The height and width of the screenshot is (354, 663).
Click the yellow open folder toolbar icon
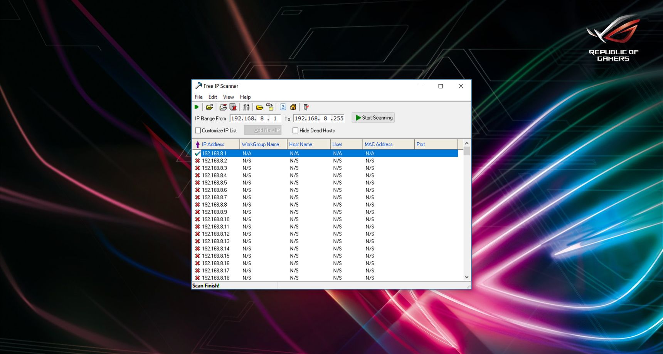pos(259,107)
